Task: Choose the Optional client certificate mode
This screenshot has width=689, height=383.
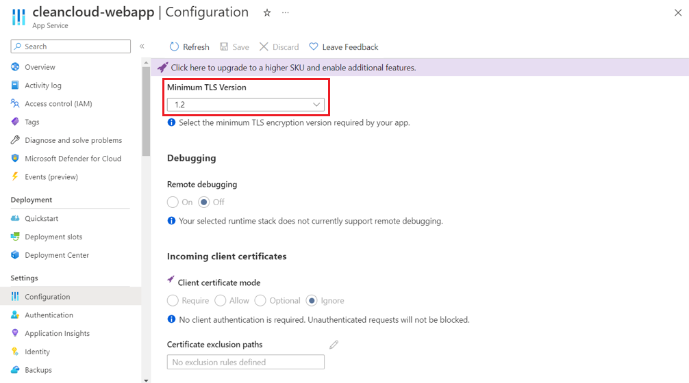Action: (260, 300)
